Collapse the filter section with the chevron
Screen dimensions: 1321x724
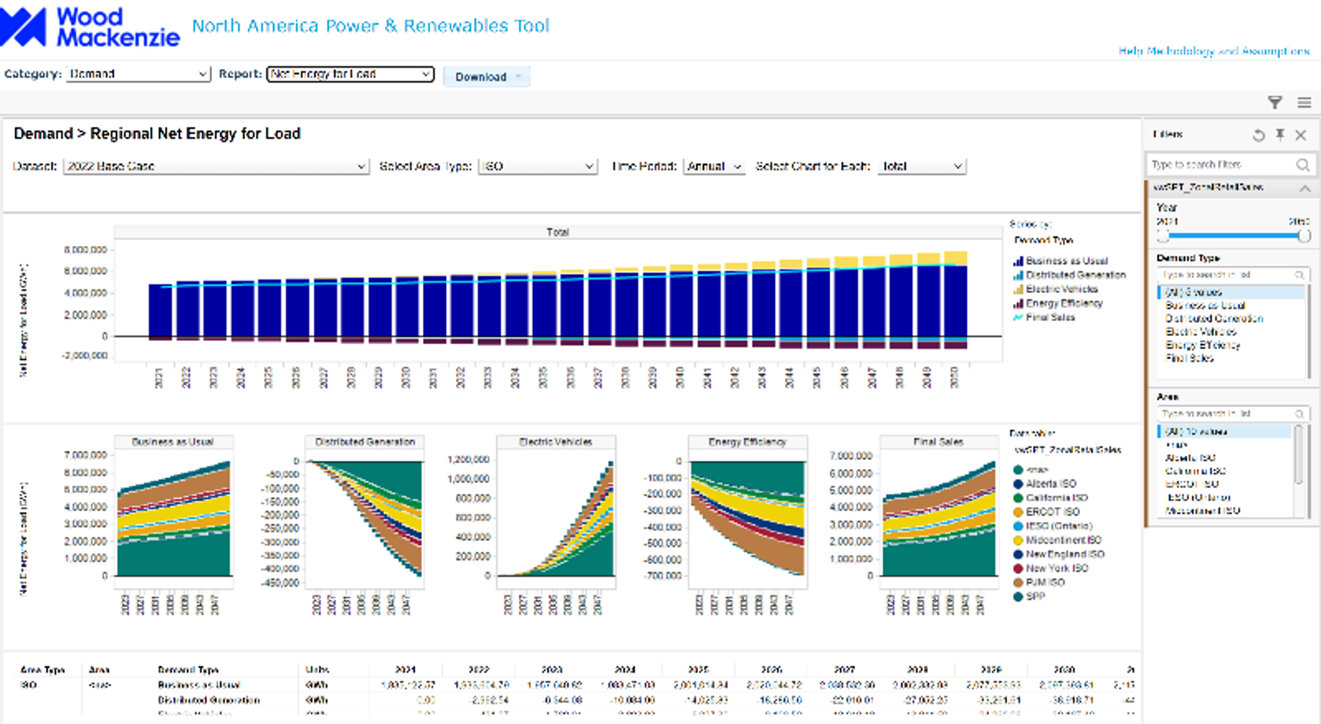pos(1304,188)
